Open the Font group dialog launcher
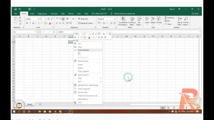214x120 pixels. [x=53, y=27]
